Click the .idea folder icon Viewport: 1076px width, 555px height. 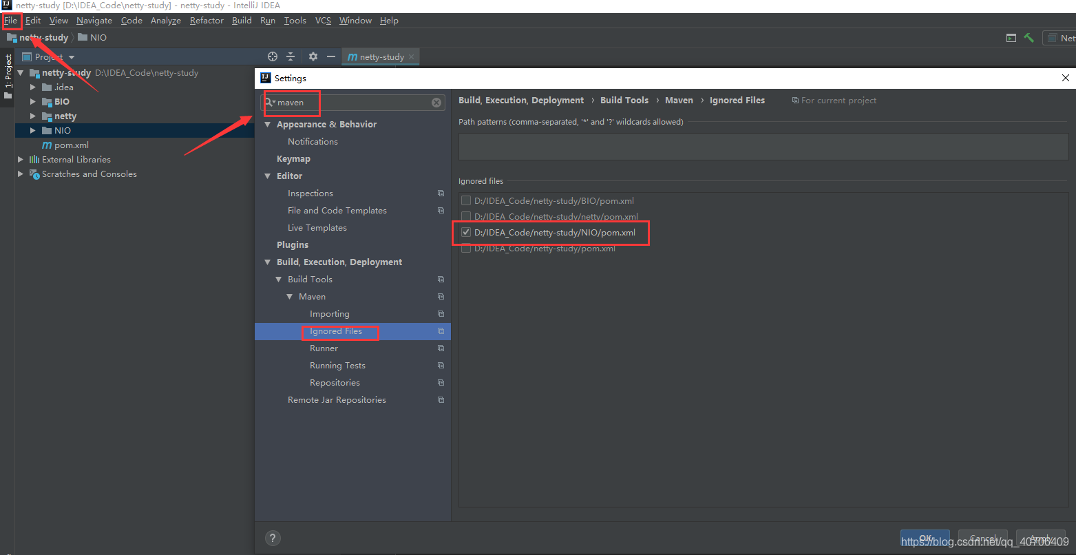[x=47, y=87]
